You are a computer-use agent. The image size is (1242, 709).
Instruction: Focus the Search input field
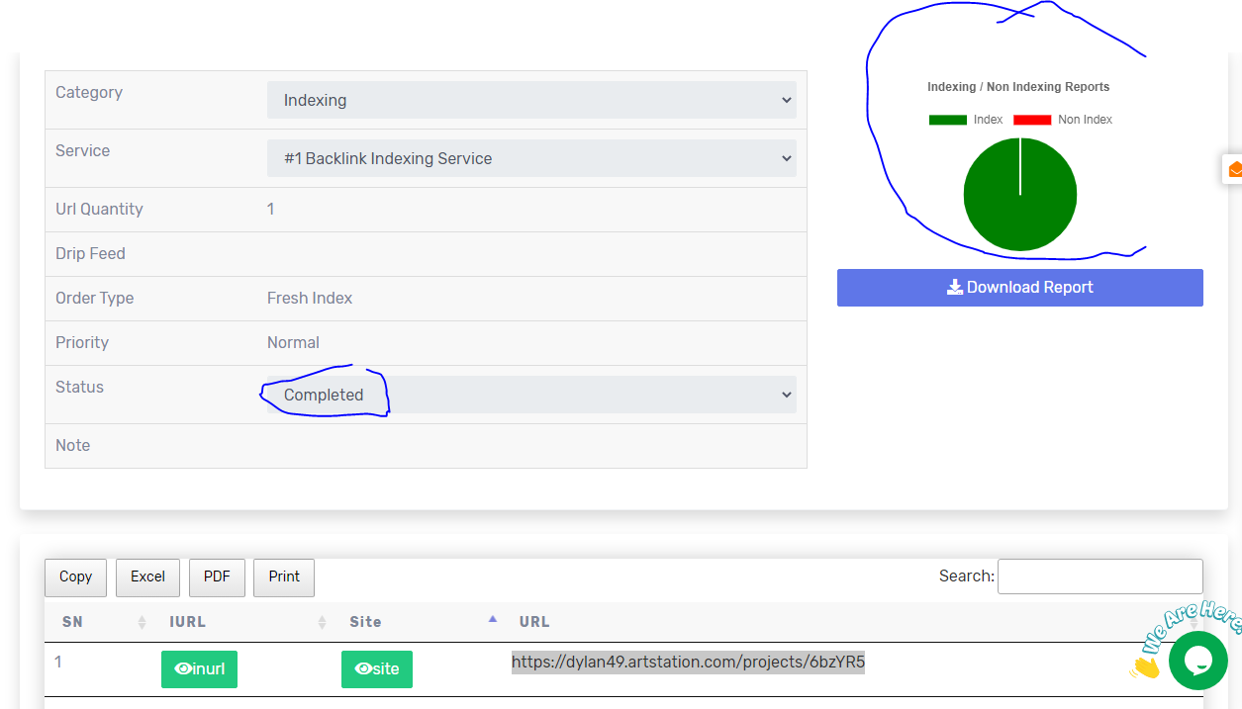(x=1100, y=576)
